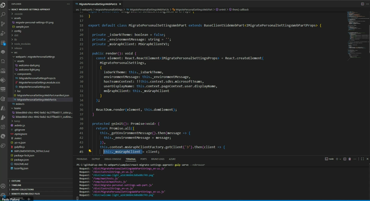The width and height of the screenshot is (370, 201).
Task: Collapse the src folder
Action: coord(16,52)
